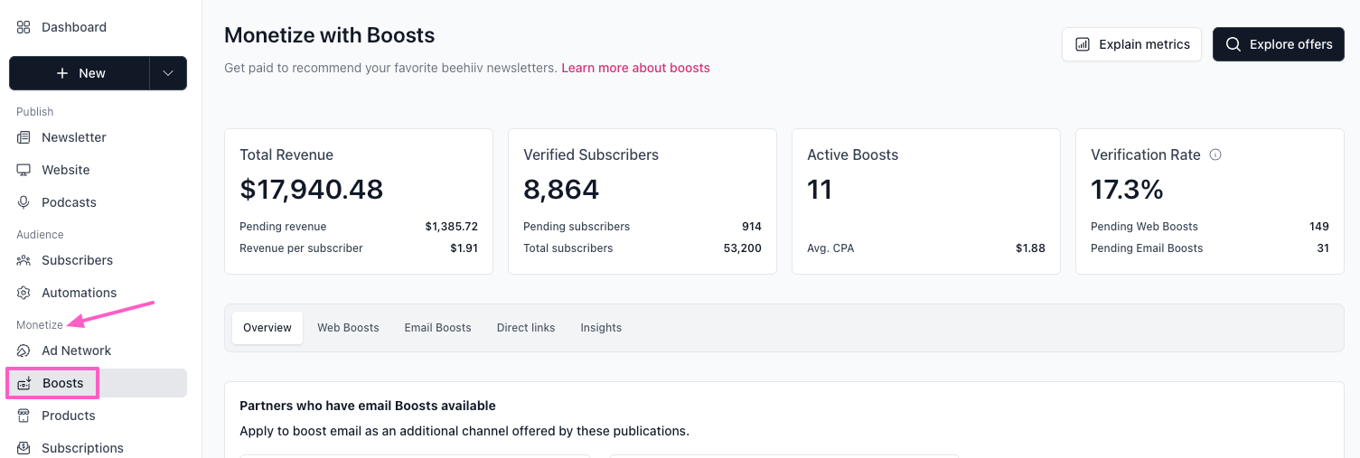Screen dimensions: 1360x458
Task: Open Learn more about boosts link
Action: point(635,68)
